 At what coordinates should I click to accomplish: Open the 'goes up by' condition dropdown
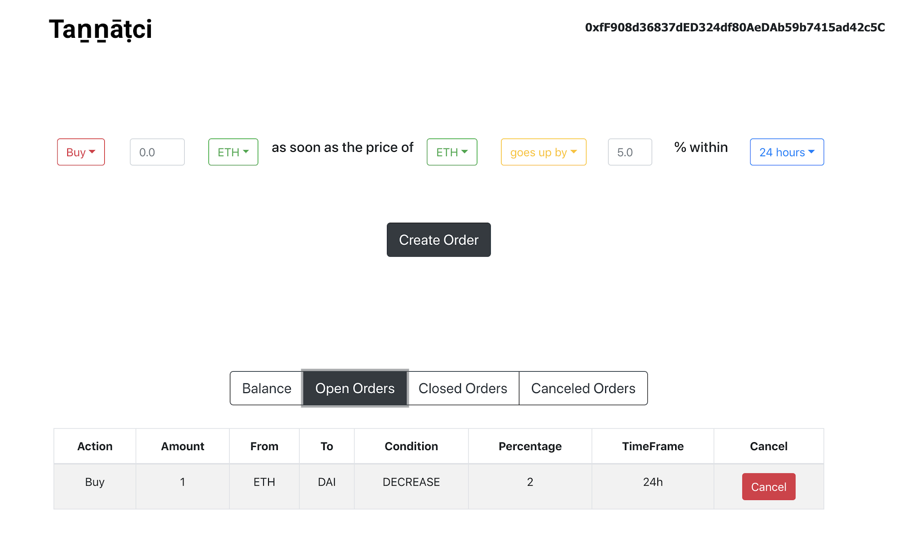[543, 152]
